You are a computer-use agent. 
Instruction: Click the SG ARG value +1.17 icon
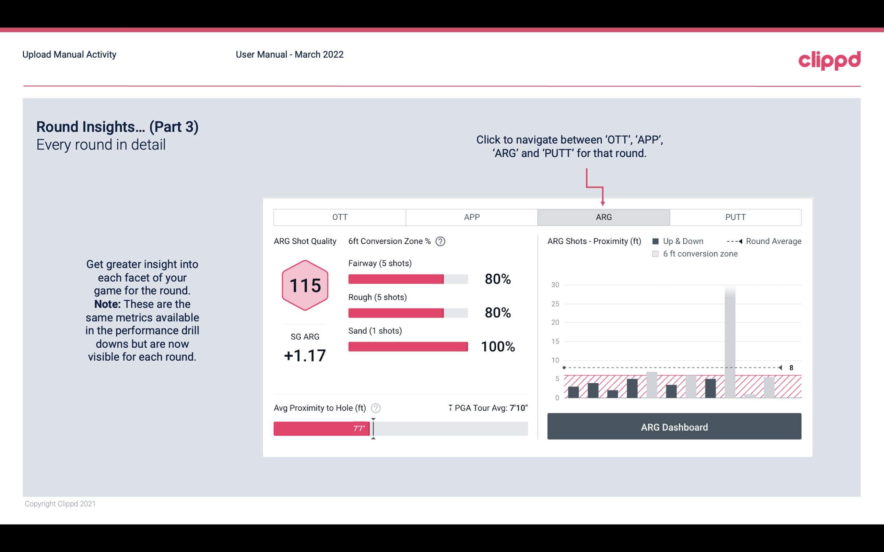click(305, 356)
